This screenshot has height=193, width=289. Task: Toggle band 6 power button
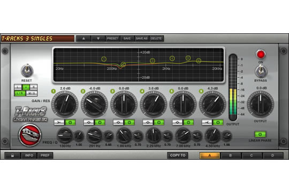[x=218, y=122]
